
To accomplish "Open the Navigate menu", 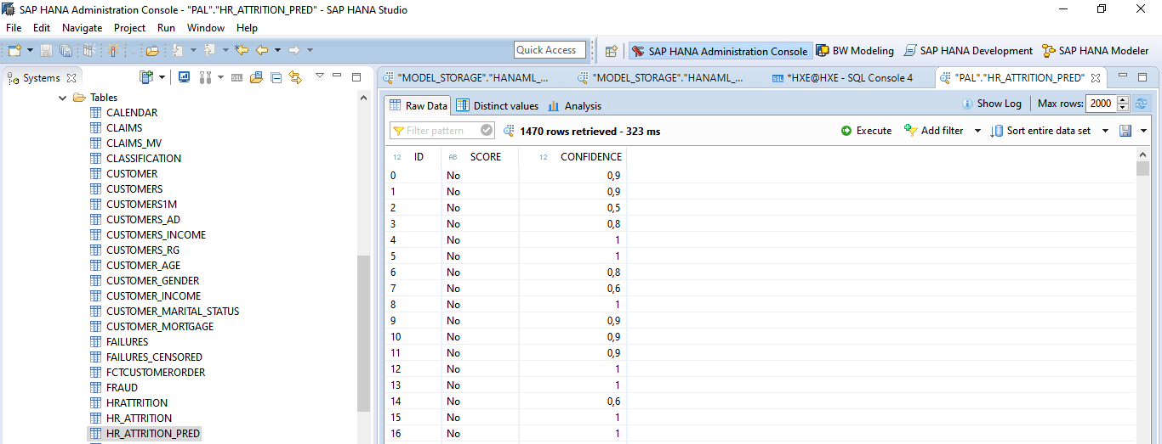I will click(82, 28).
